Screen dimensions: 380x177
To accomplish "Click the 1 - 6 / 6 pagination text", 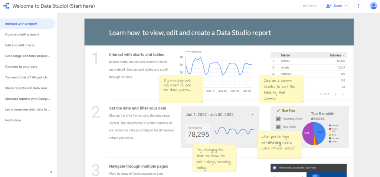I will click(324, 94).
